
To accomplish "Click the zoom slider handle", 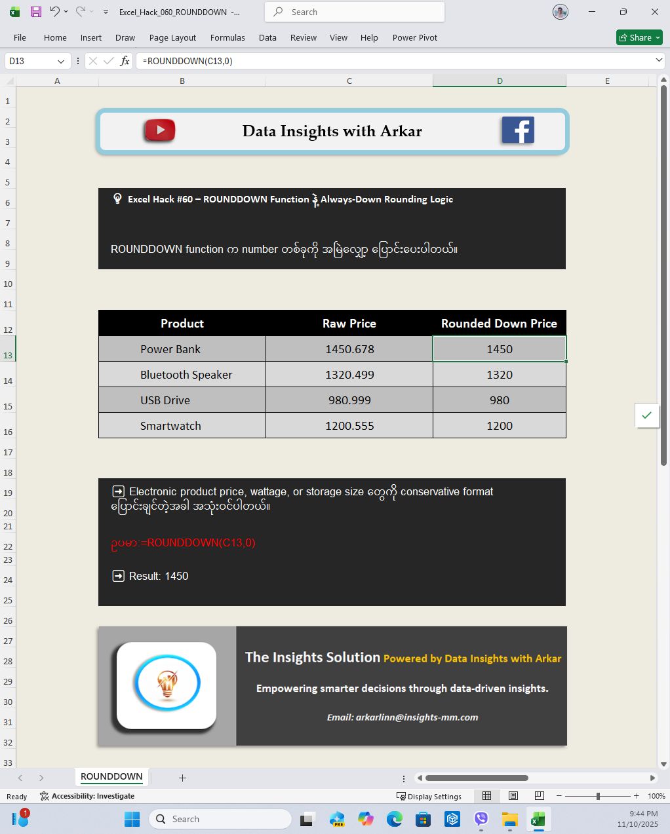I will pyautogui.click(x=598, y=796).
